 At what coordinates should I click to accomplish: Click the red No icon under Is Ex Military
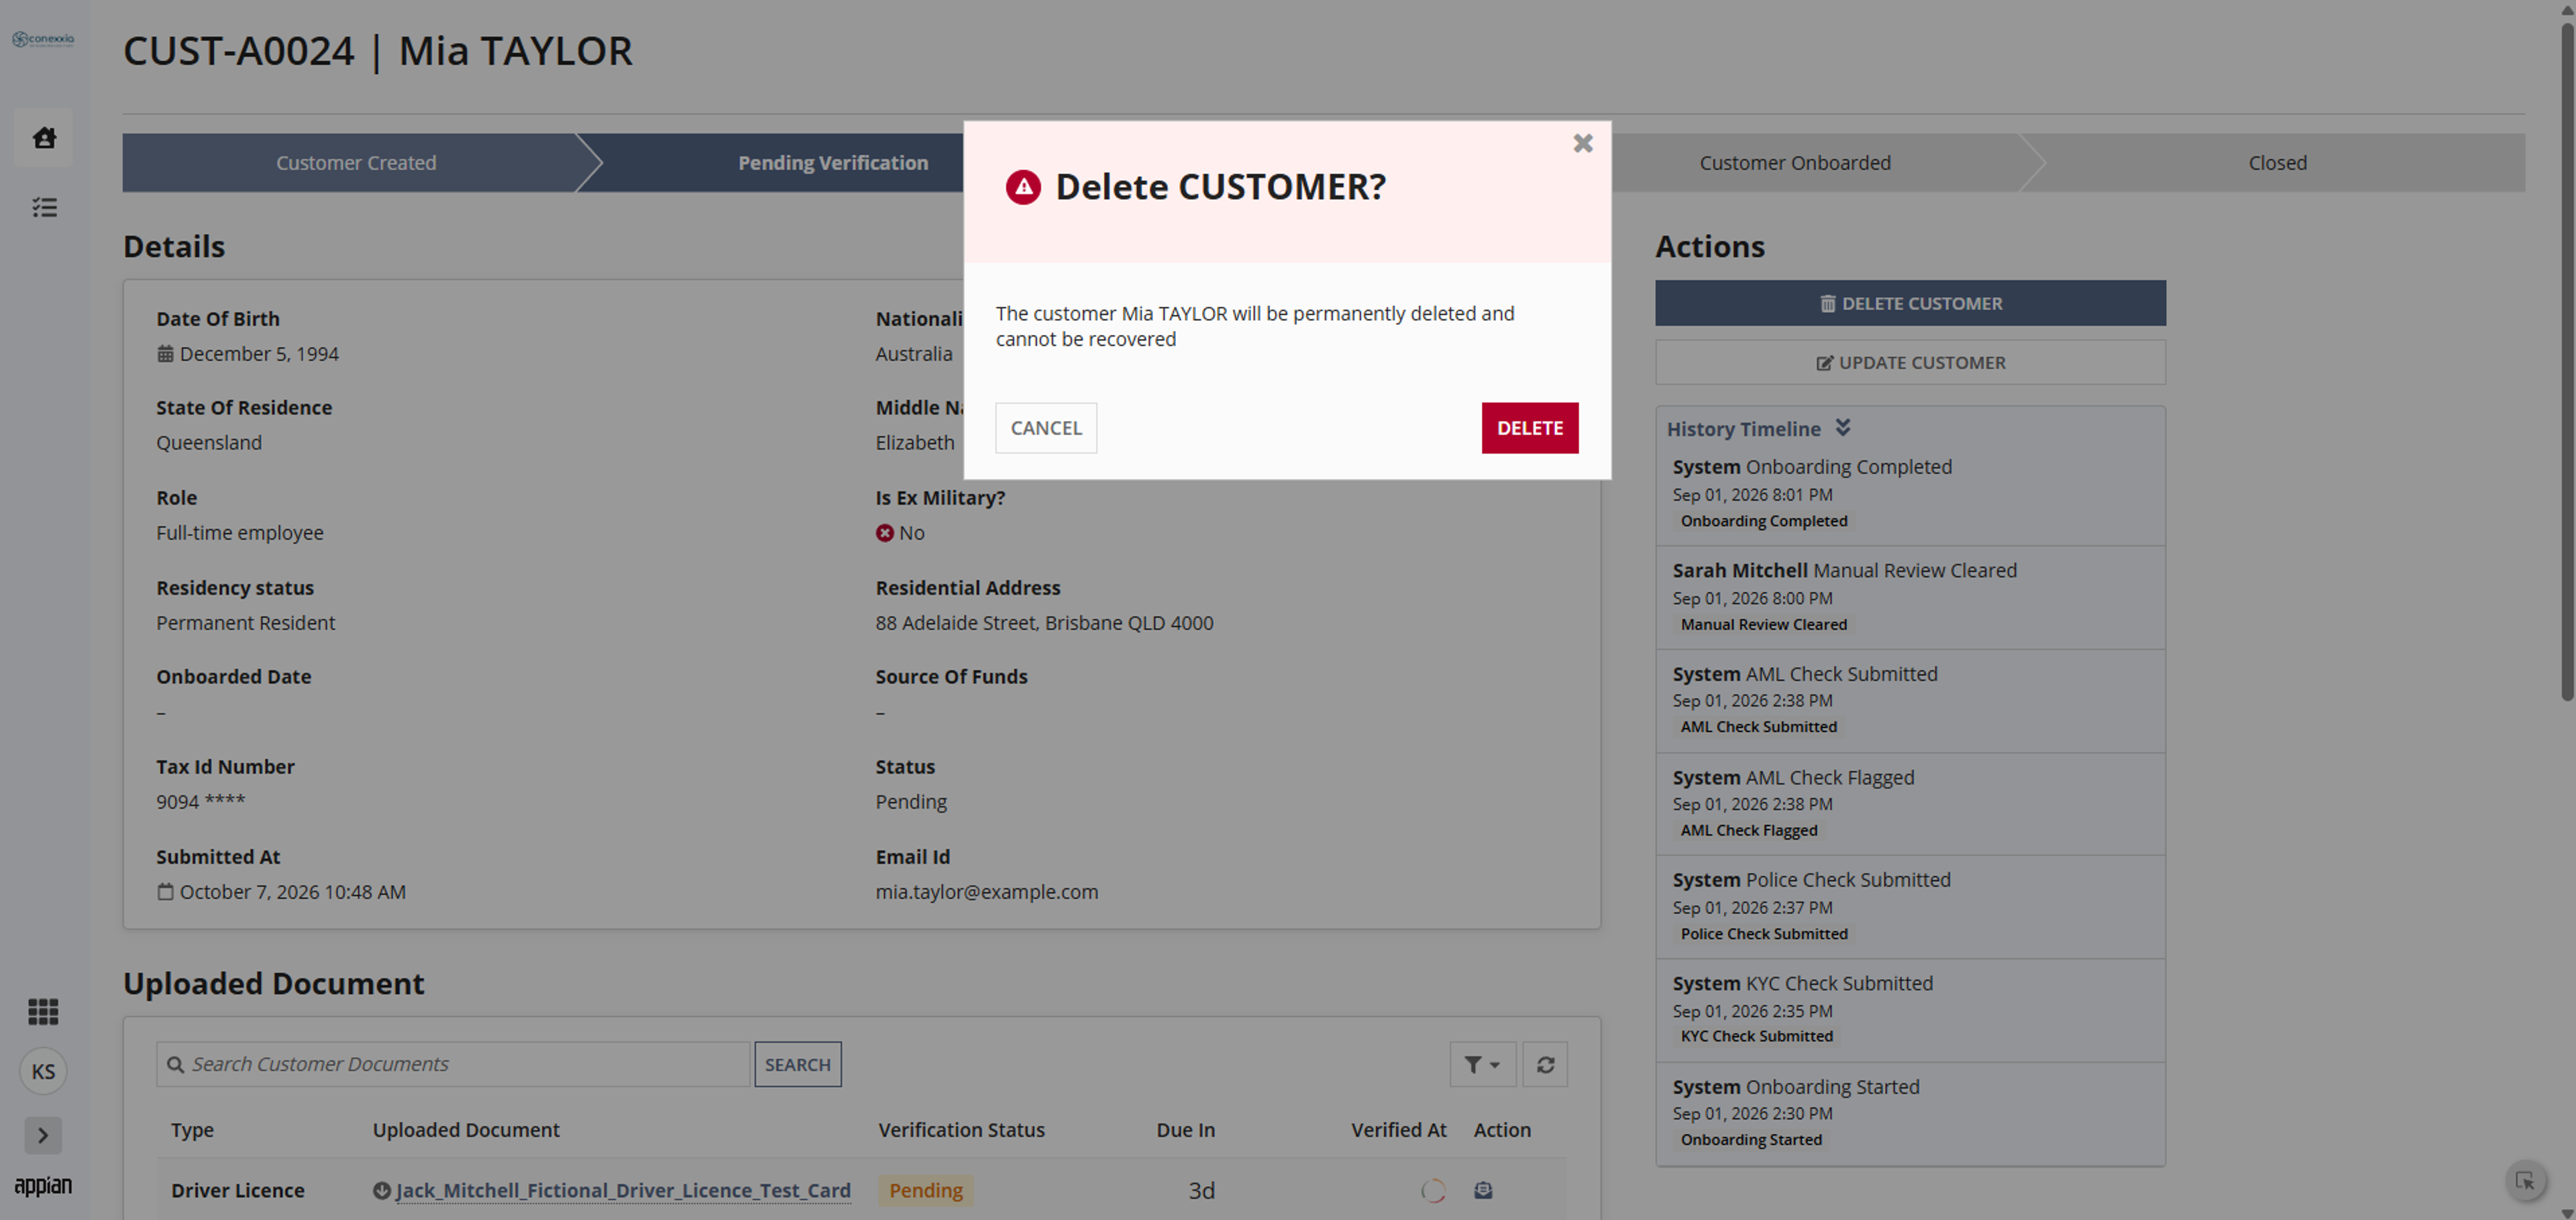pyautogui.click(x=884, y=533)
